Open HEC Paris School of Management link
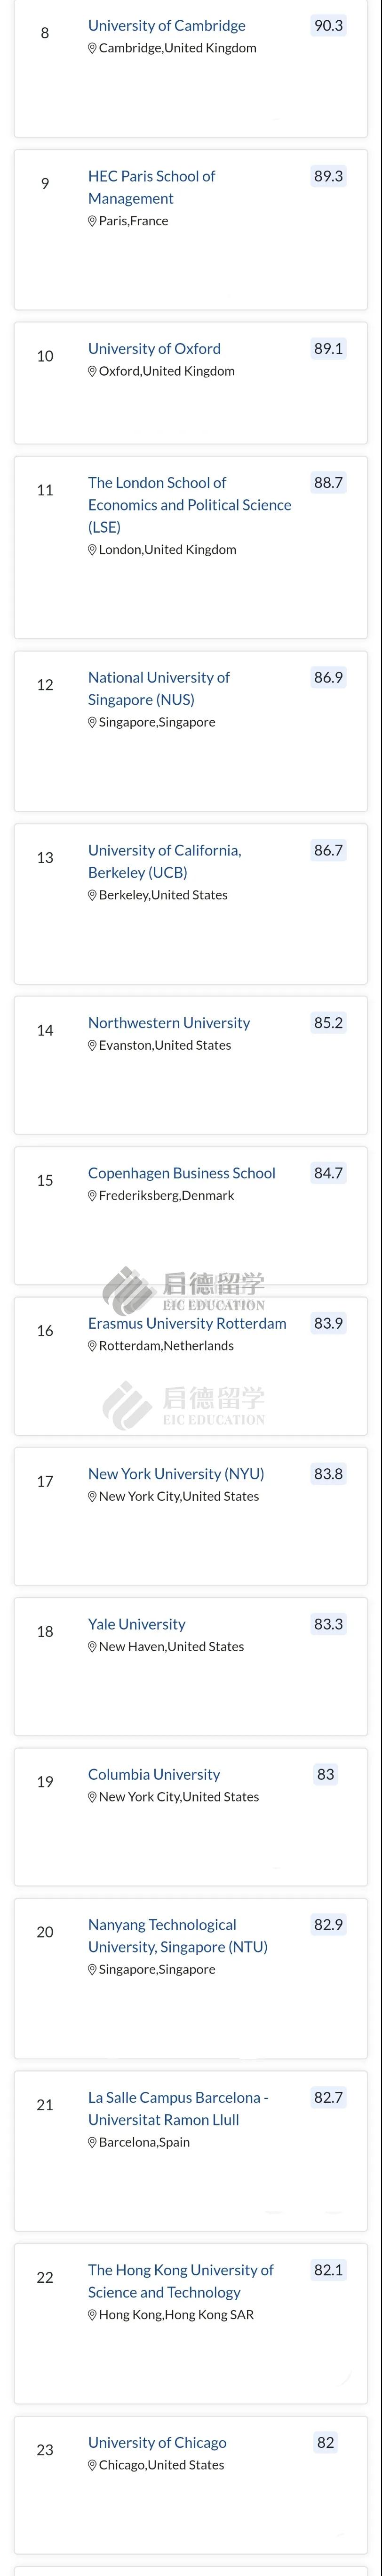 point(151,187)
